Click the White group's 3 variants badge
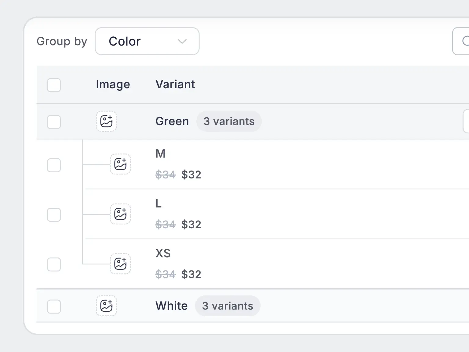The image size is (469, 352). (228, 306)
